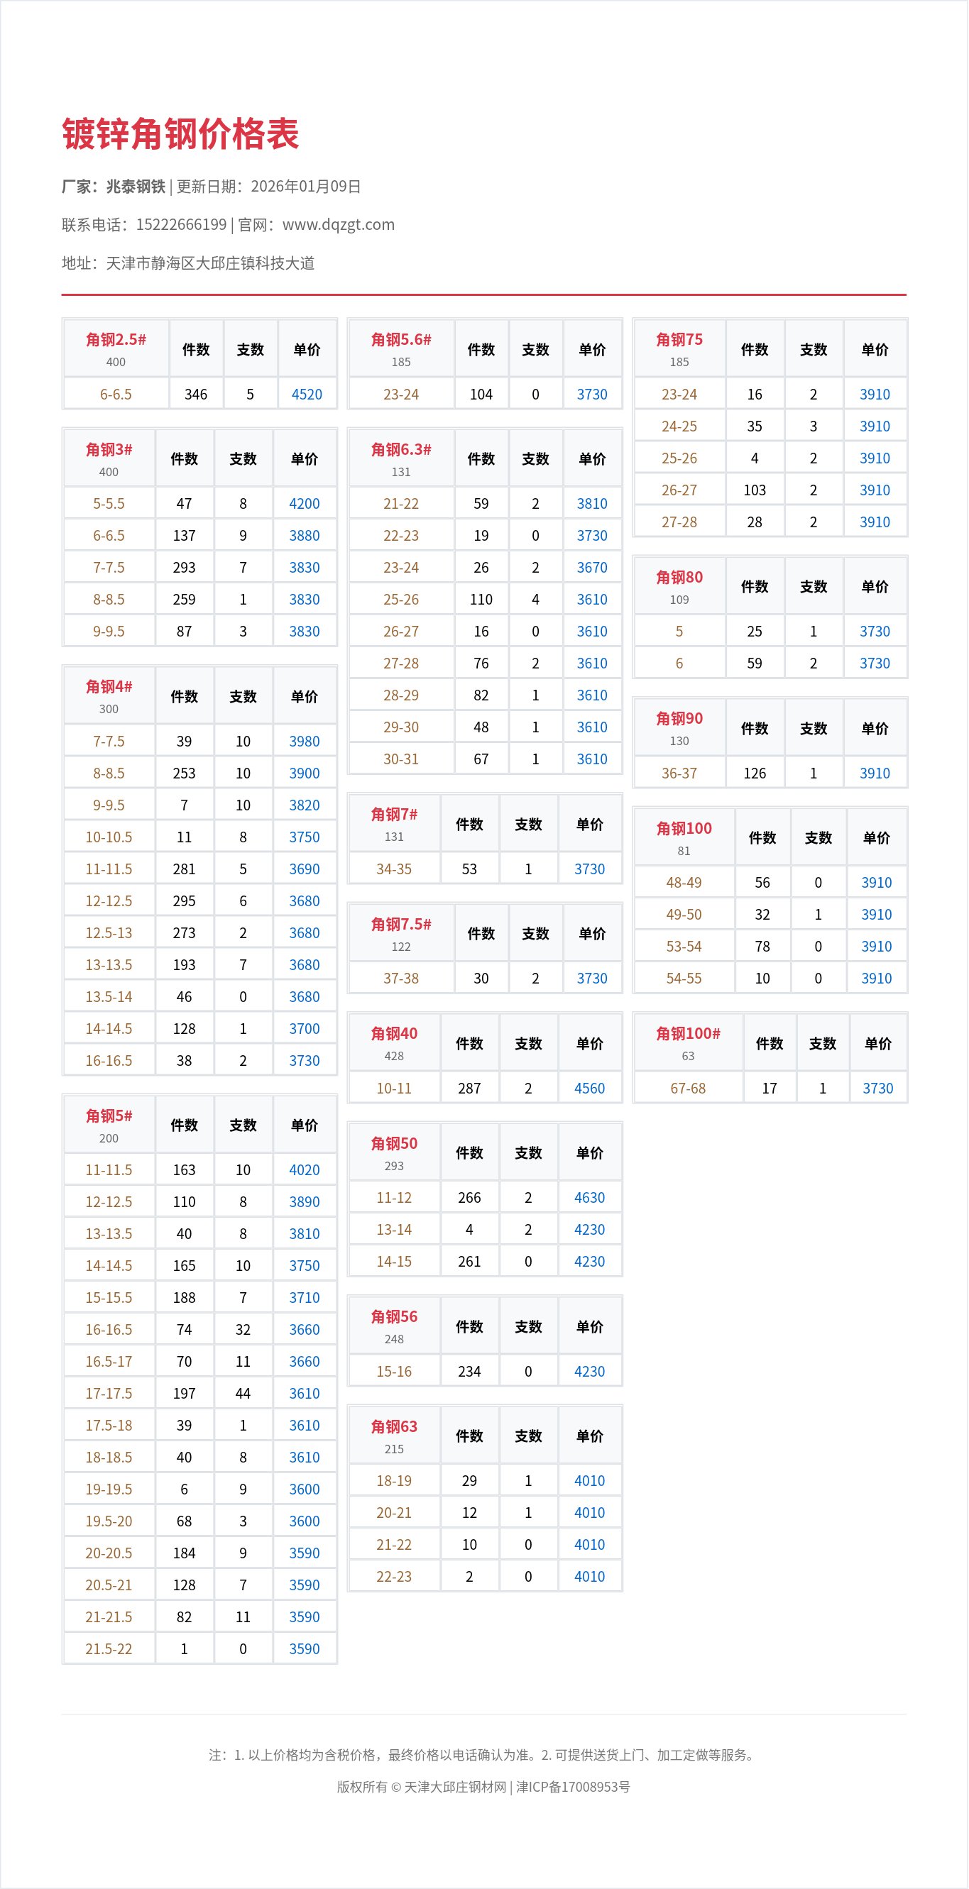Click the page title 镀锌角钢价格表

coord(180,134)
